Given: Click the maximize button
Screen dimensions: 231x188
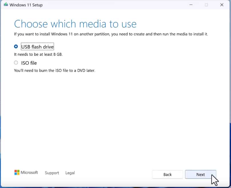Looking at the screenshot, I should (206, 5).
